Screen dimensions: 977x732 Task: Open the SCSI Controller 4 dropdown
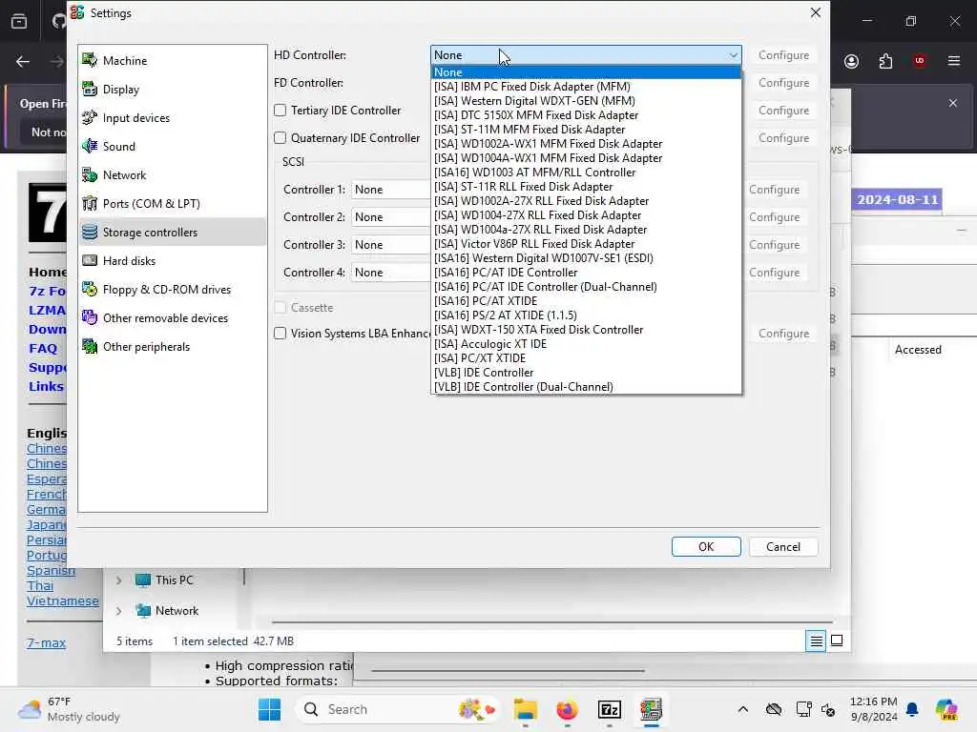391,272
